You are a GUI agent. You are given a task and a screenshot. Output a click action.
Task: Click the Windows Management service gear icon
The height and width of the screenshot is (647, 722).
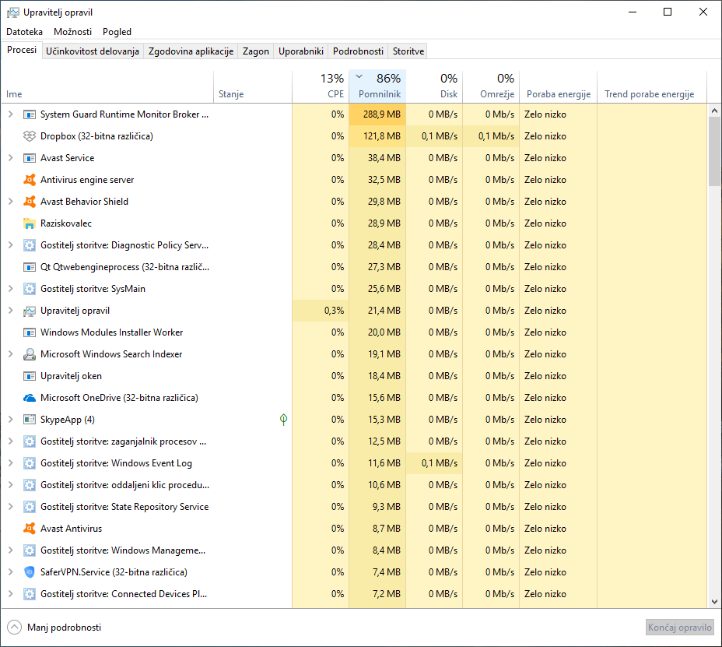pyautogui.click(x=30, y=550)
